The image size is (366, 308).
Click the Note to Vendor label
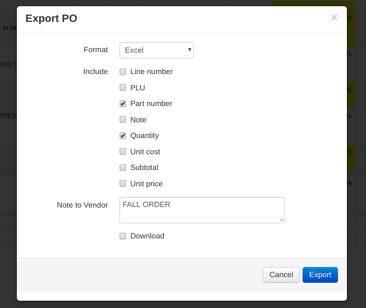point(82,205)
